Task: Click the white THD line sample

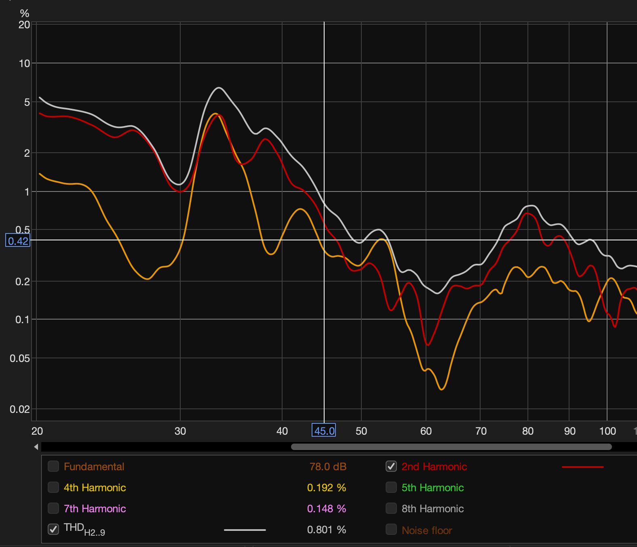Action: tap(245, 530)
